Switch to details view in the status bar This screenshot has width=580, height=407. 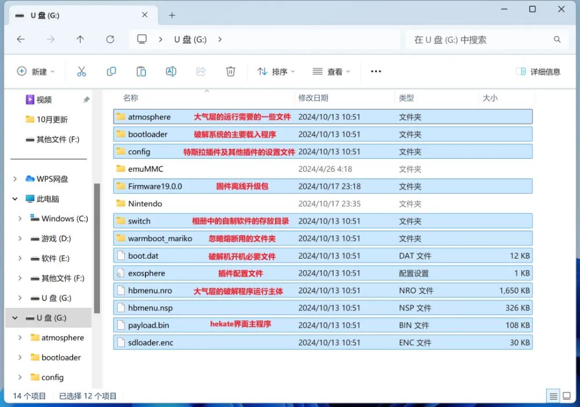tap(553, 395)
